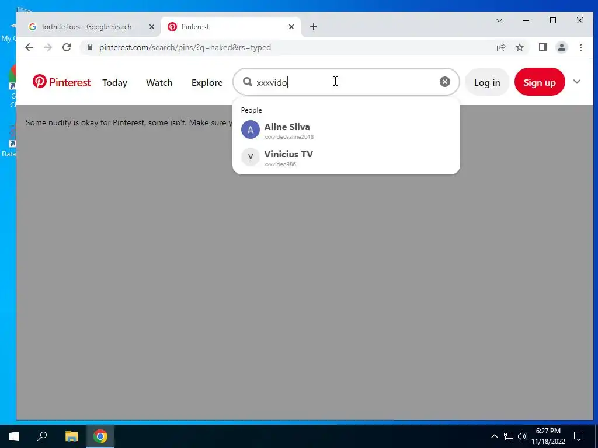Open network status in tray
This screenshot has width=598, height=448.
click(509, 436)
